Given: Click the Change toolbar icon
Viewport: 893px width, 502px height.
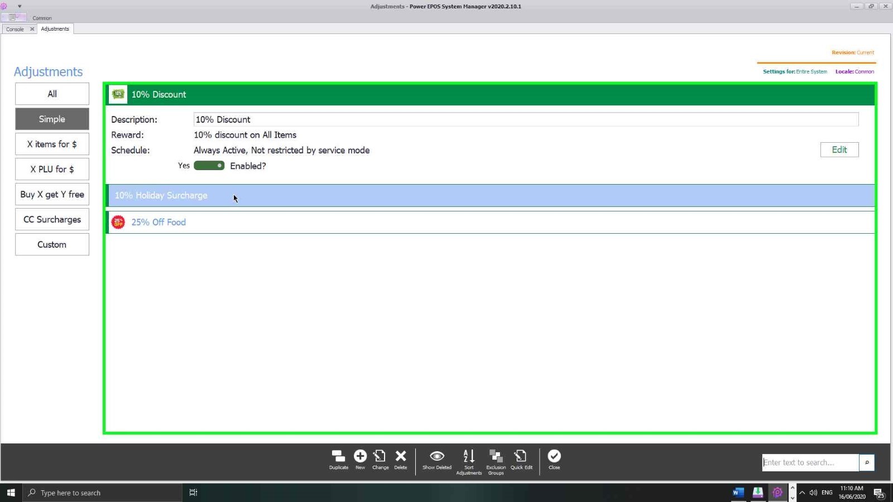Looking at the screenshot, I should click(380, 460).
